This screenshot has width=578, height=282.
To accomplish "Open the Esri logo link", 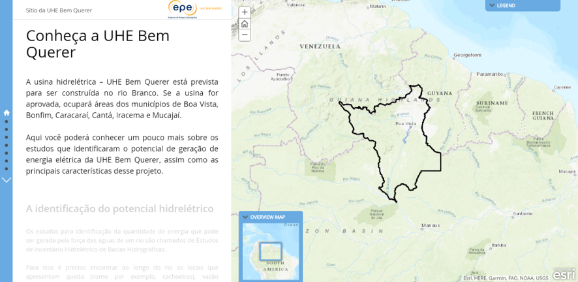I will (x=564, y=274).
